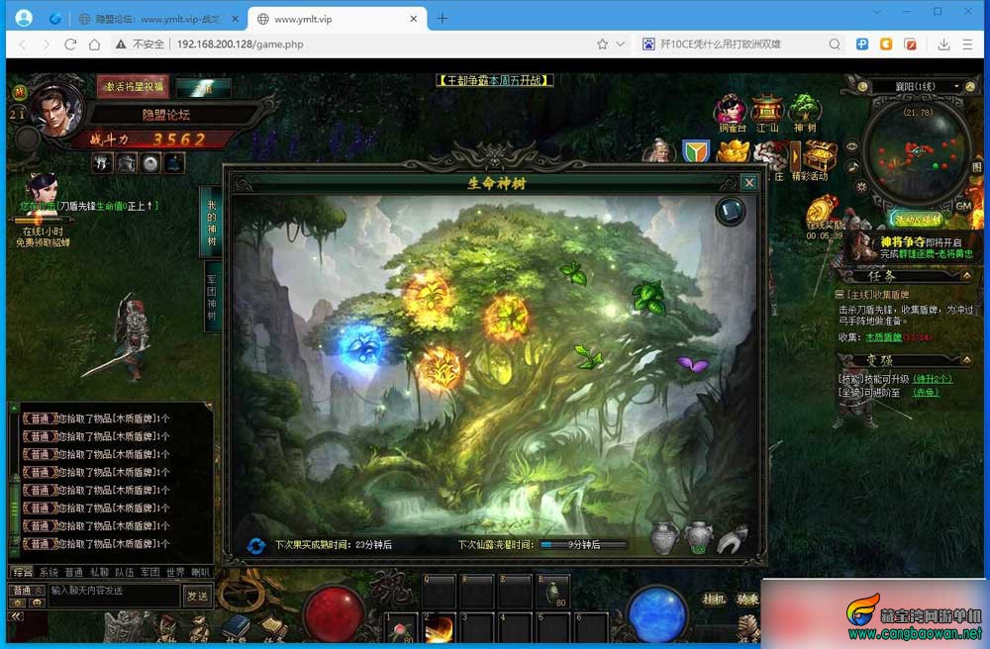Click the green-orange shield icon
This screenshot has width=990, height=649.
(695, 152)
